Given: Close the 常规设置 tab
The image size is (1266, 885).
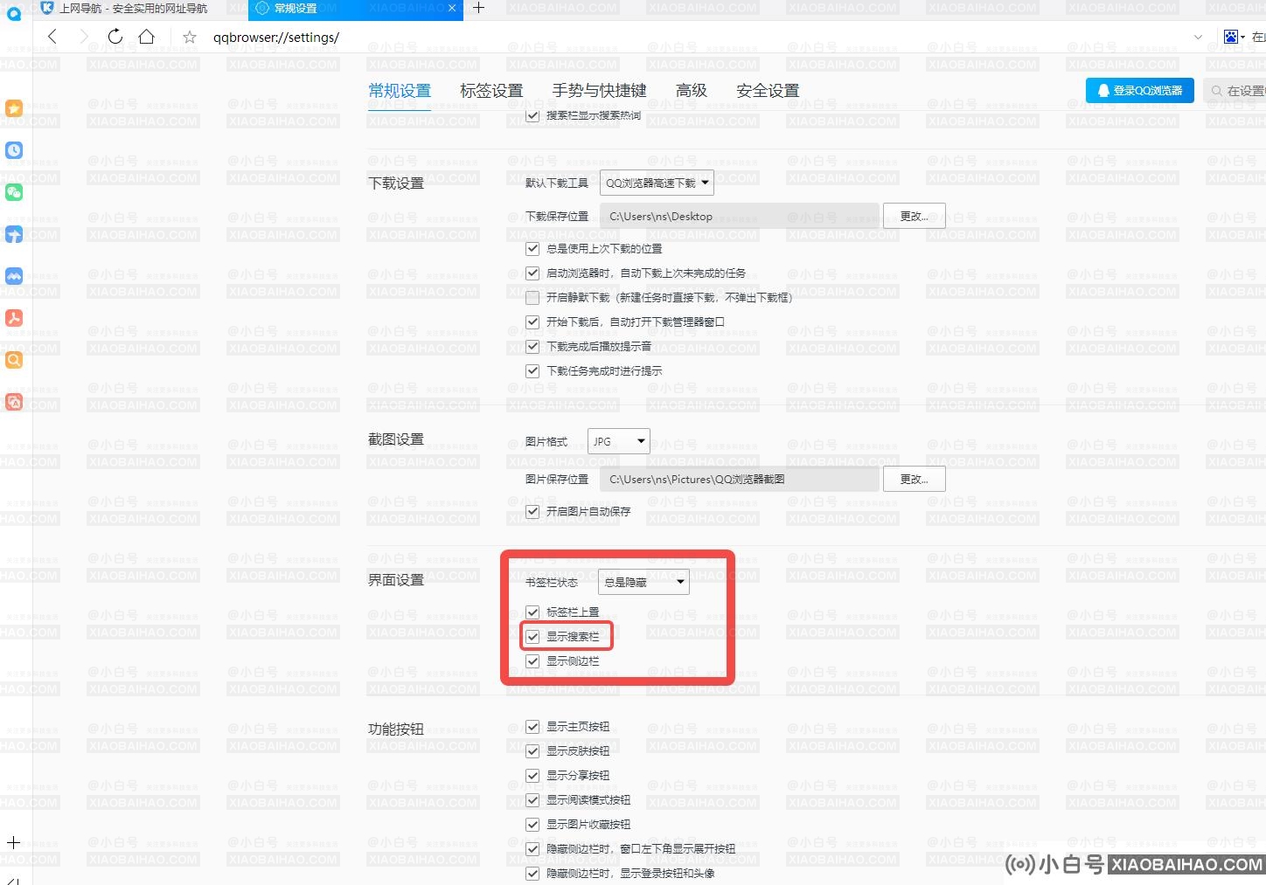Looking at the screenshot, I should [451, 8].
